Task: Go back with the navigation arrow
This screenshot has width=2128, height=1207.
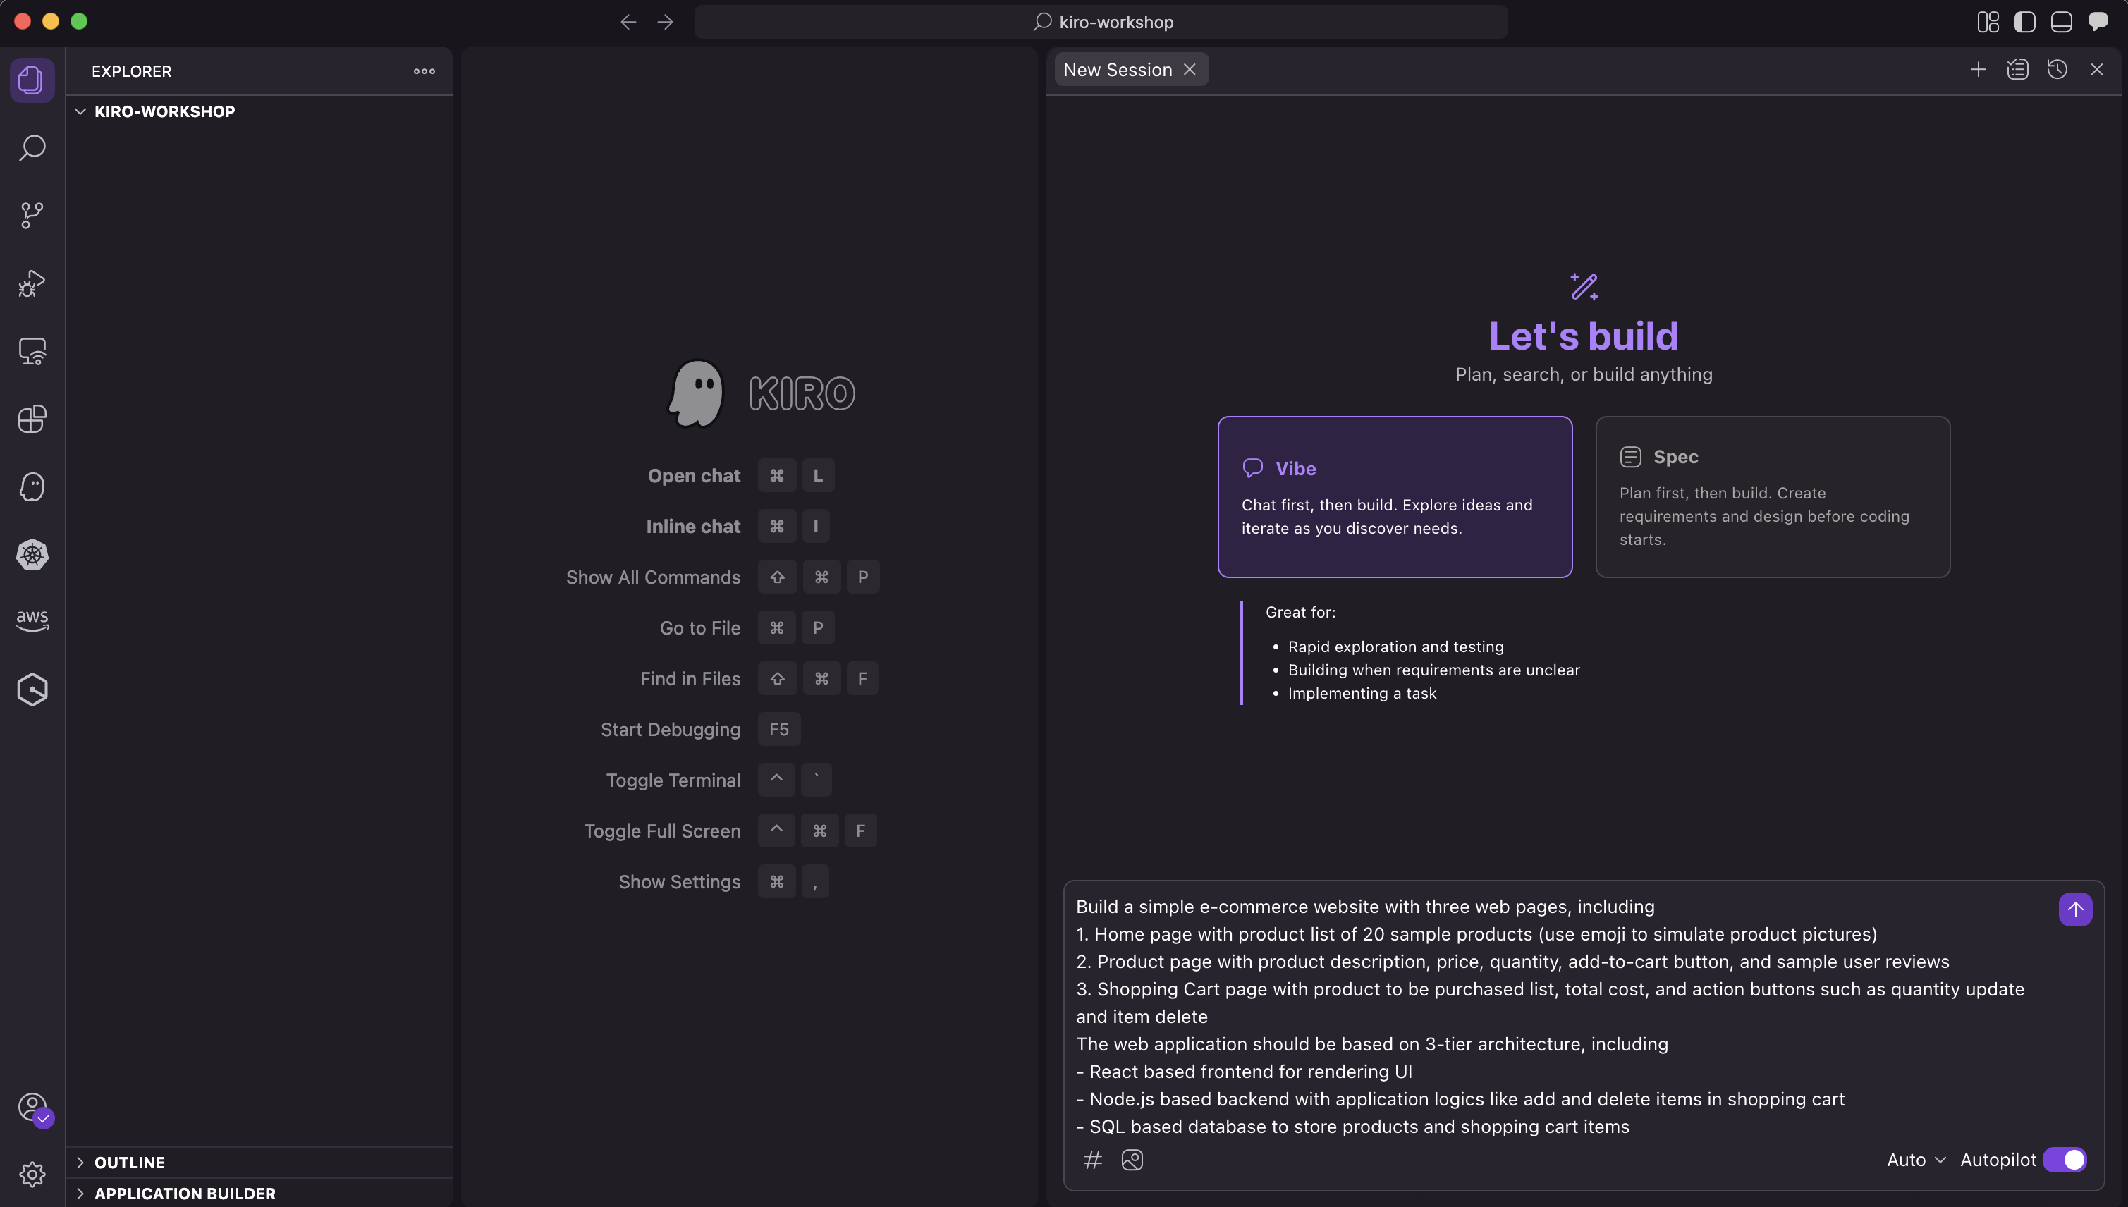Action: pyautogui.click(x=628, y=22)
